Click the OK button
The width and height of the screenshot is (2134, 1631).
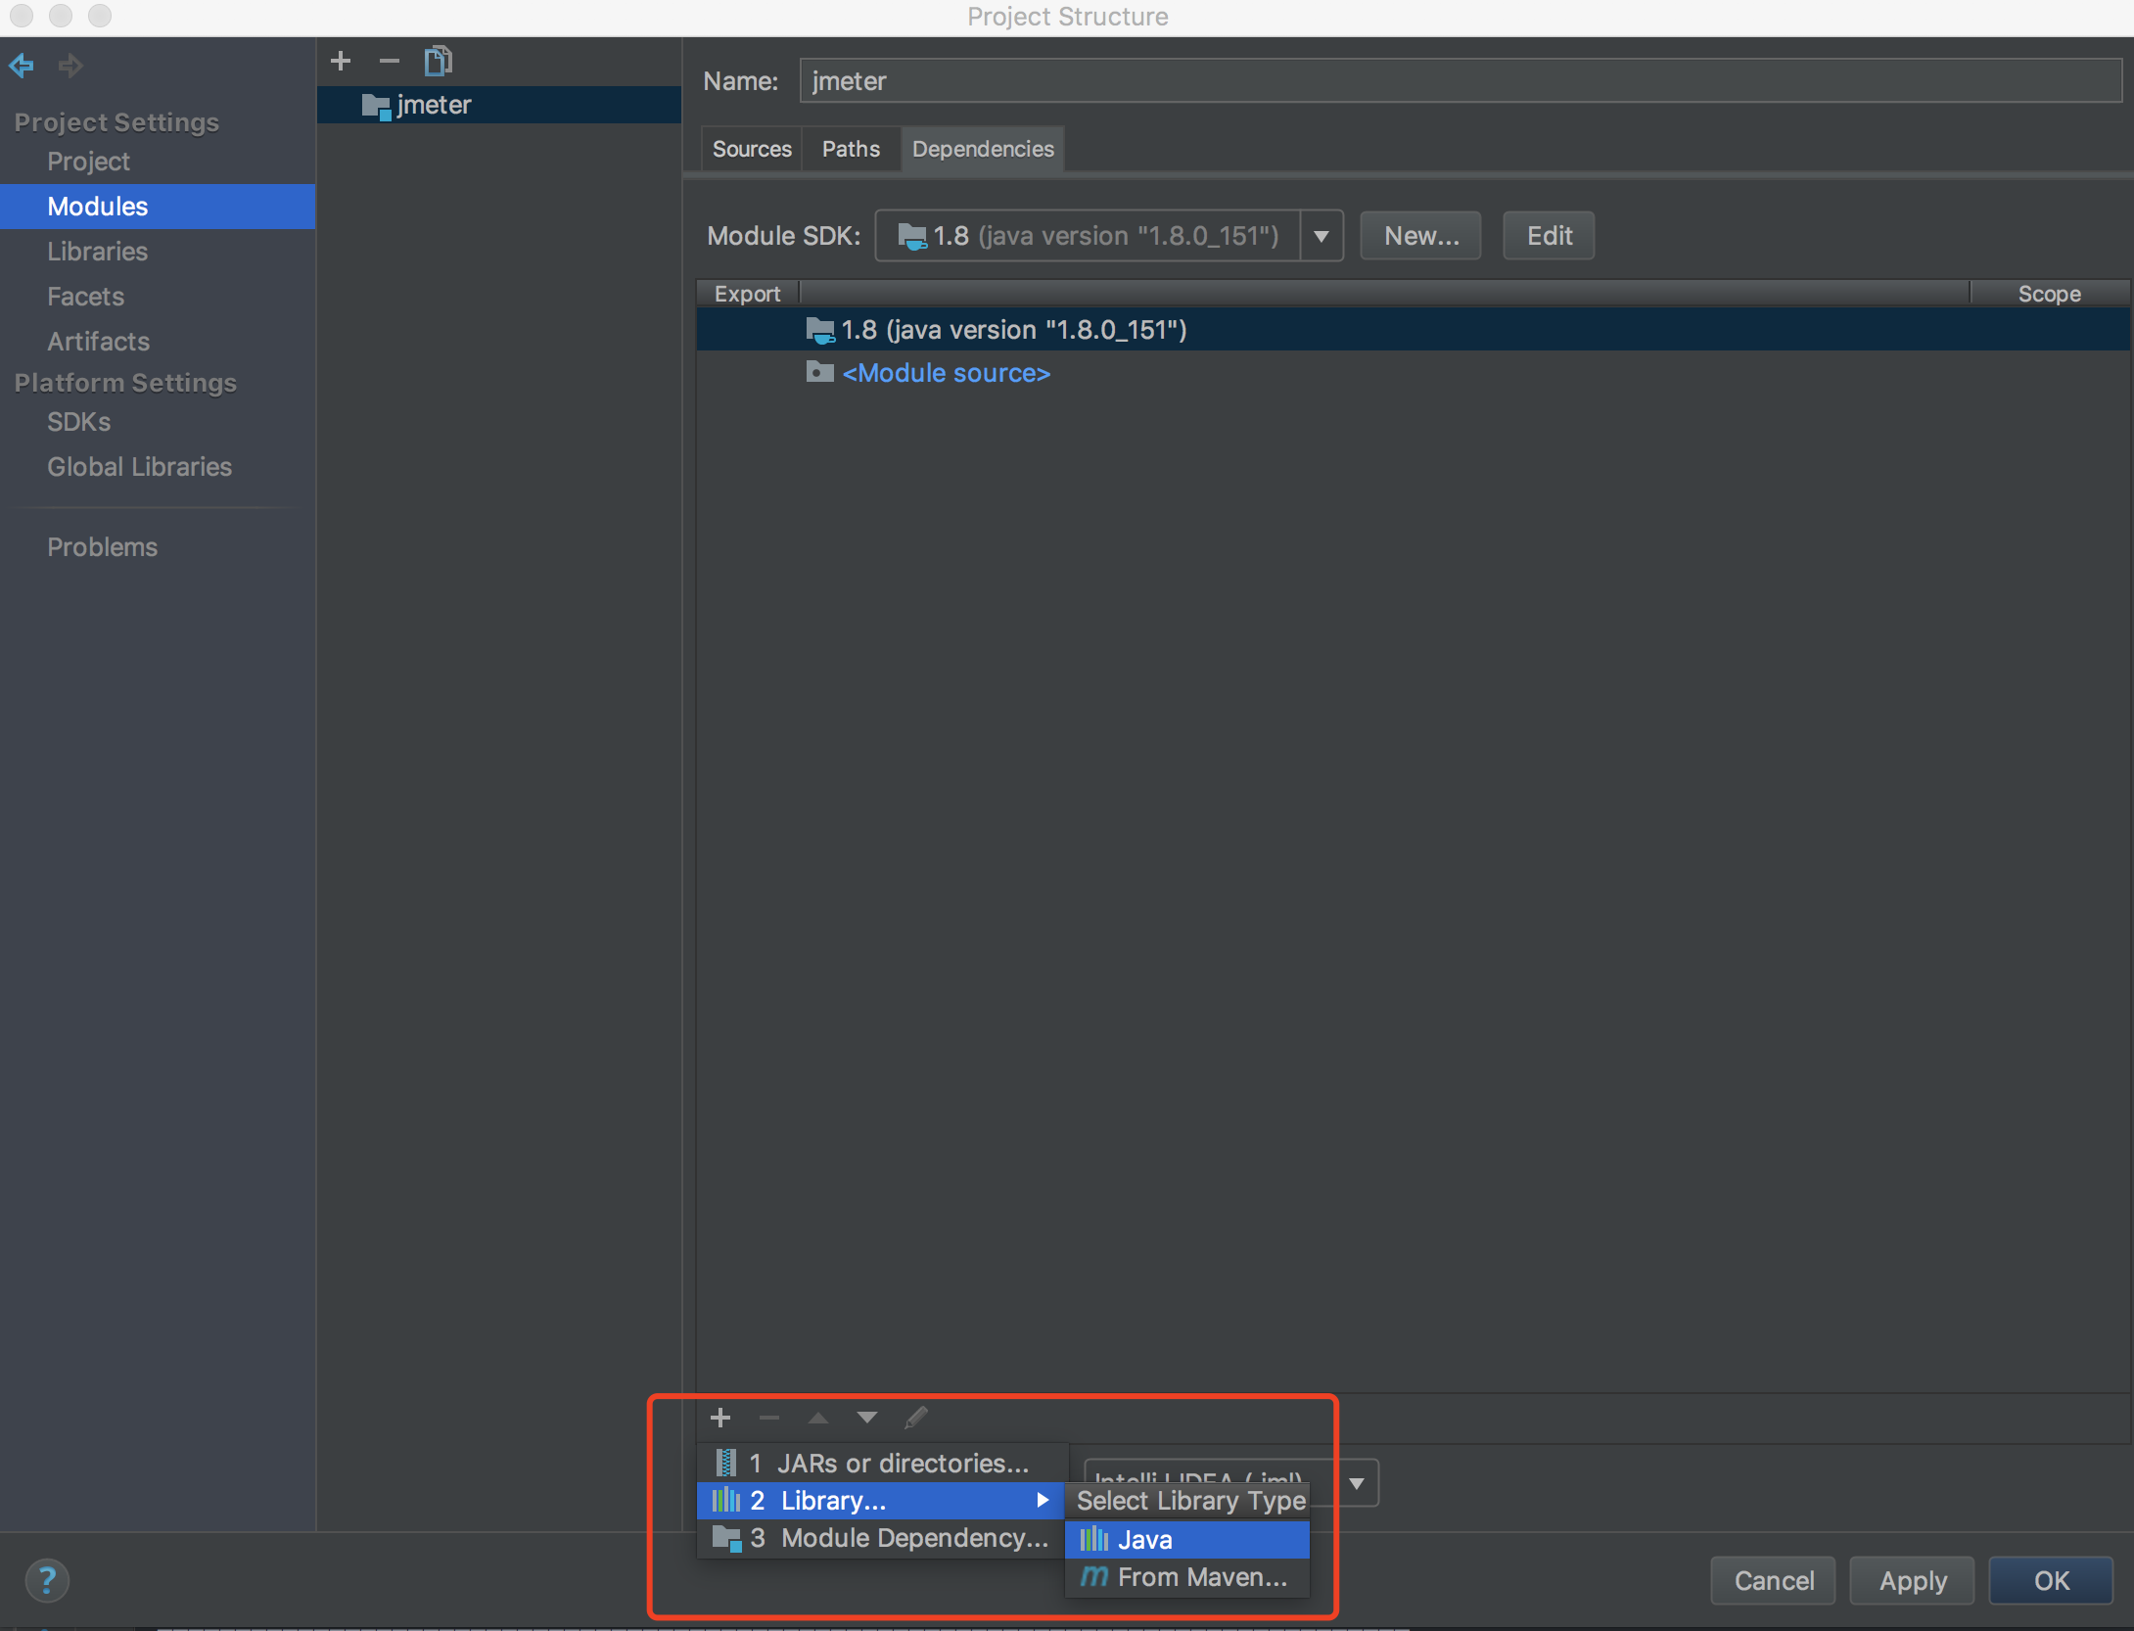coord(2051,1580)
